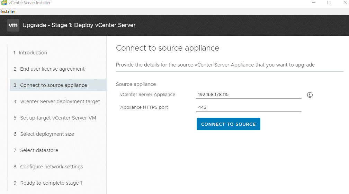349x194 pixels.
Task: Open the Installer menu
Action: click(x=8, y=11)
